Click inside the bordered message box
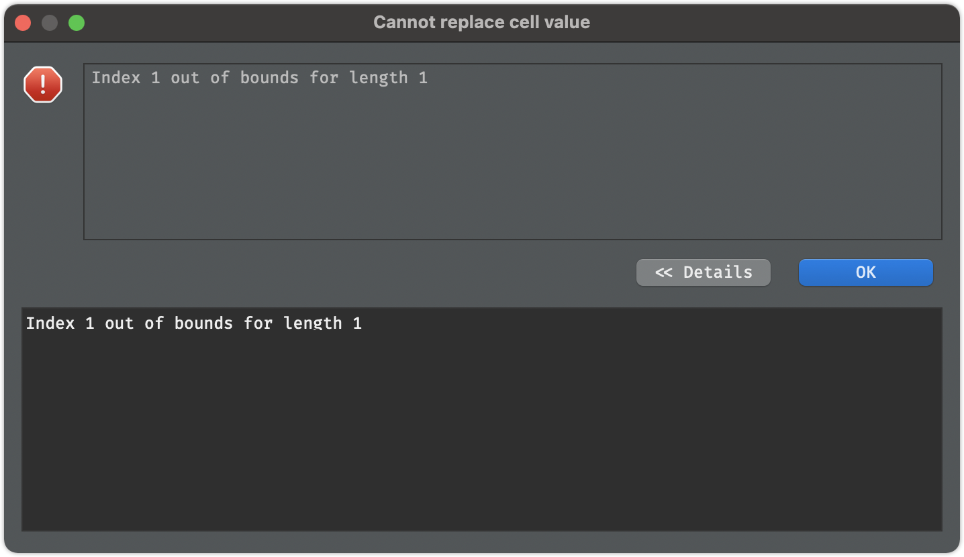Viewport: 964px width, 557px height. click(470, 151)
